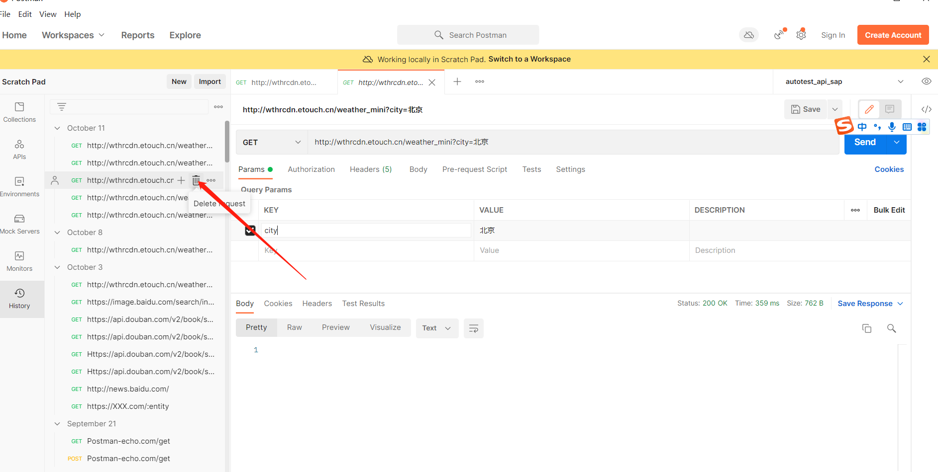This screenshot has height=472, width=938.
Task: Switch to the Authorization tab
Action: (x=312, y=169)
